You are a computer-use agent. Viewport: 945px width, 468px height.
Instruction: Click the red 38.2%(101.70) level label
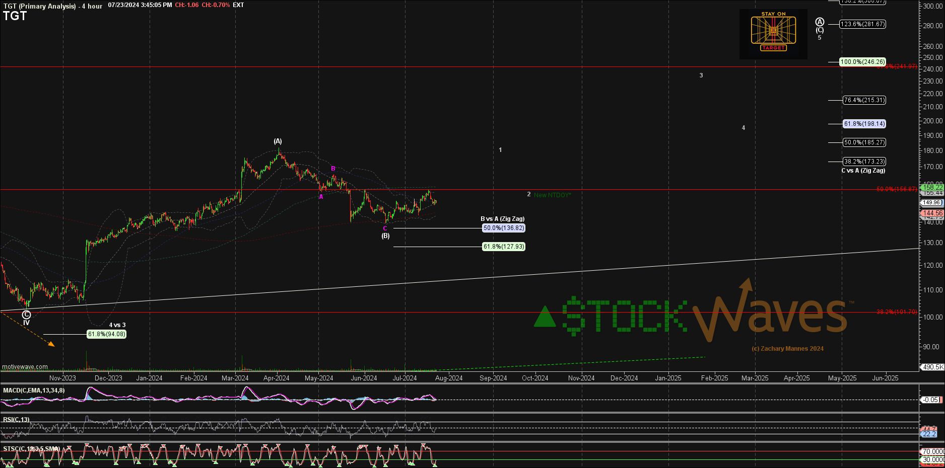pyautogui.click(x=897, y=312)
